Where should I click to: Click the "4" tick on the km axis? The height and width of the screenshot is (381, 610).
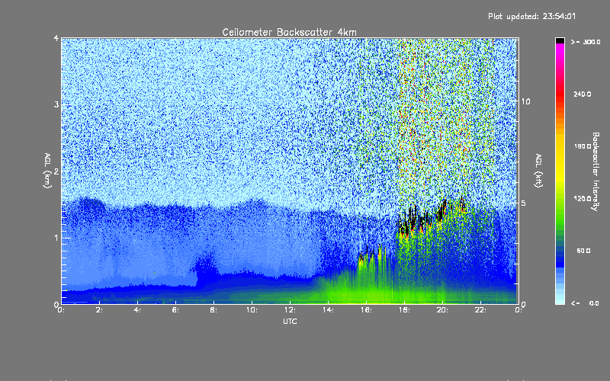[x=56, y=38]
